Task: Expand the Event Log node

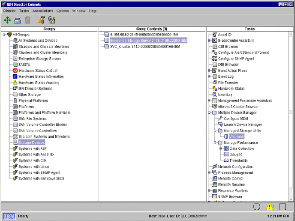Action: tap(209, 77)
